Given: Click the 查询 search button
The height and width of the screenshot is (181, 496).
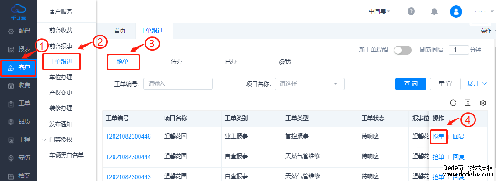Looking at the screenshot, I should (411, 84).
